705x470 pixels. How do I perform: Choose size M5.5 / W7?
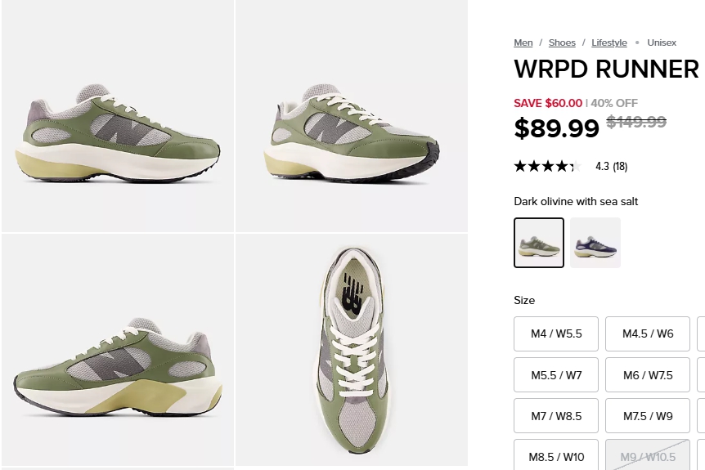(556, 374)
